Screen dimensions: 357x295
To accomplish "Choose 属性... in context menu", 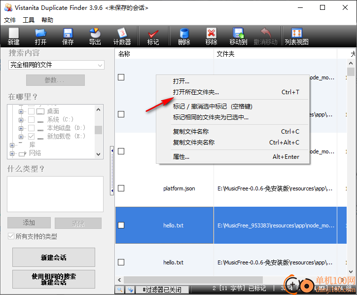I will 233,157.
